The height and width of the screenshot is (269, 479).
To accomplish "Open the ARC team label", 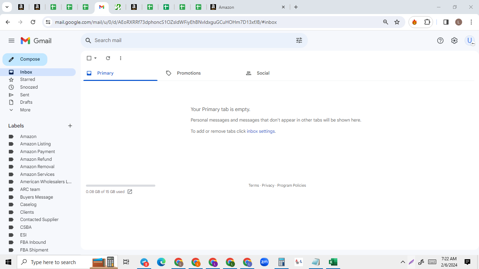I will pyautogui.click(x=30, y=189).
